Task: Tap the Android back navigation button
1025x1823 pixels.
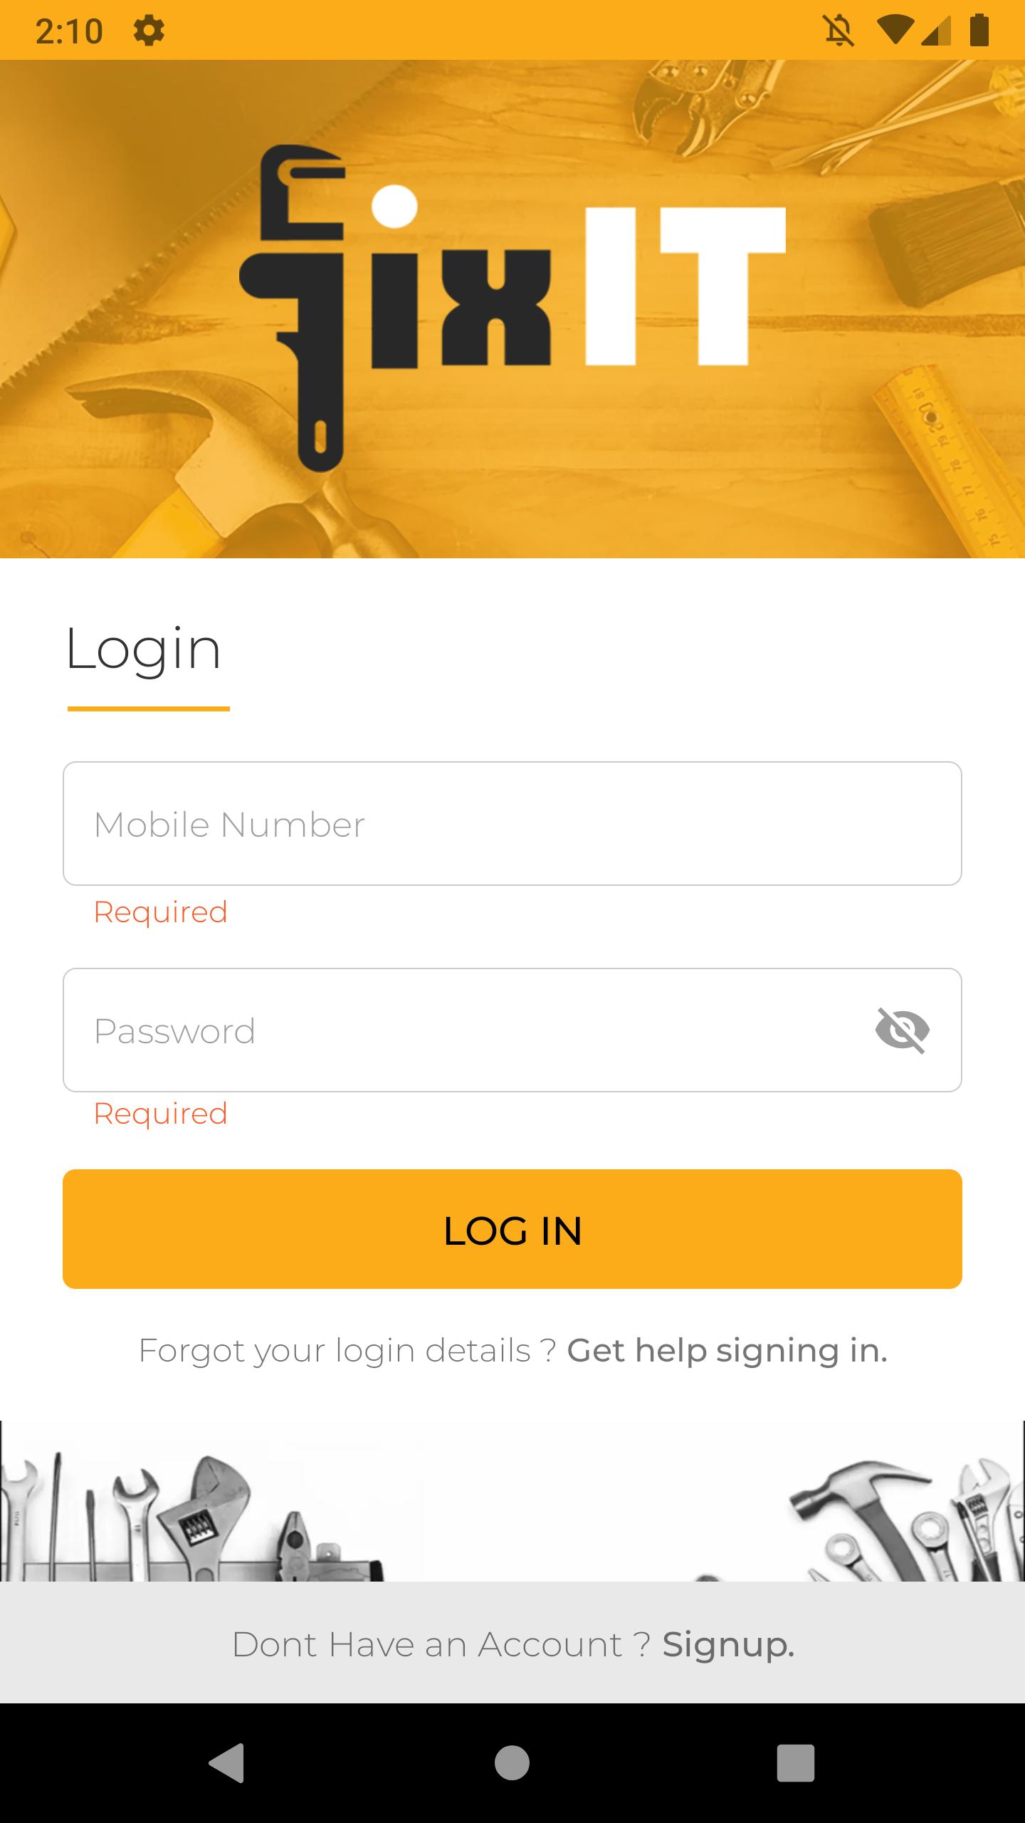Action: pyautogui.click(x=227, y=1763)
